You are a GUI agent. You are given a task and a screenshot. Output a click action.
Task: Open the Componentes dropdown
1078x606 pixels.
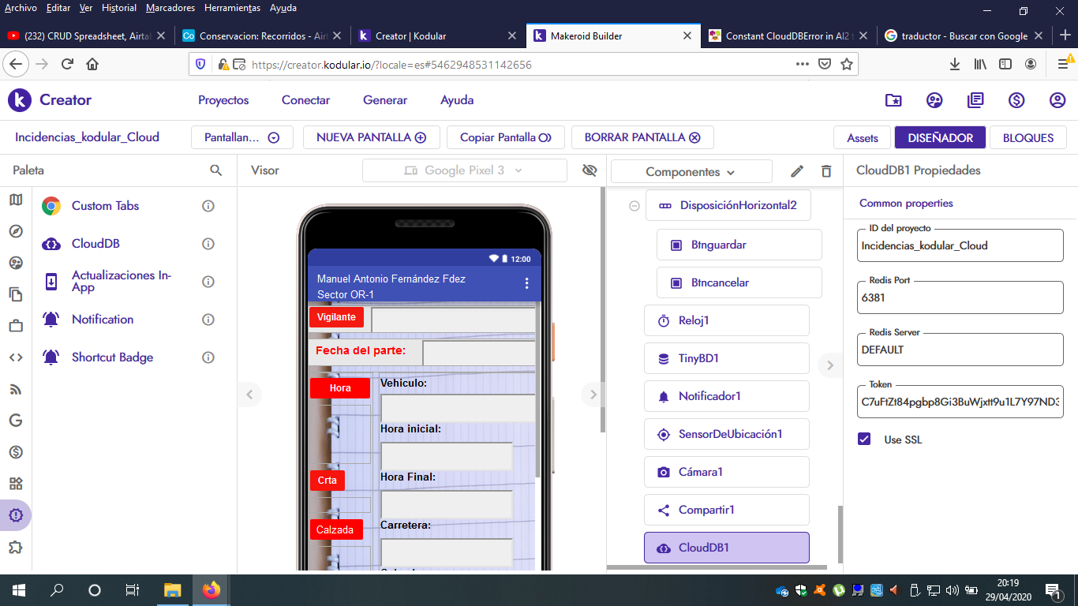(691, 171)
